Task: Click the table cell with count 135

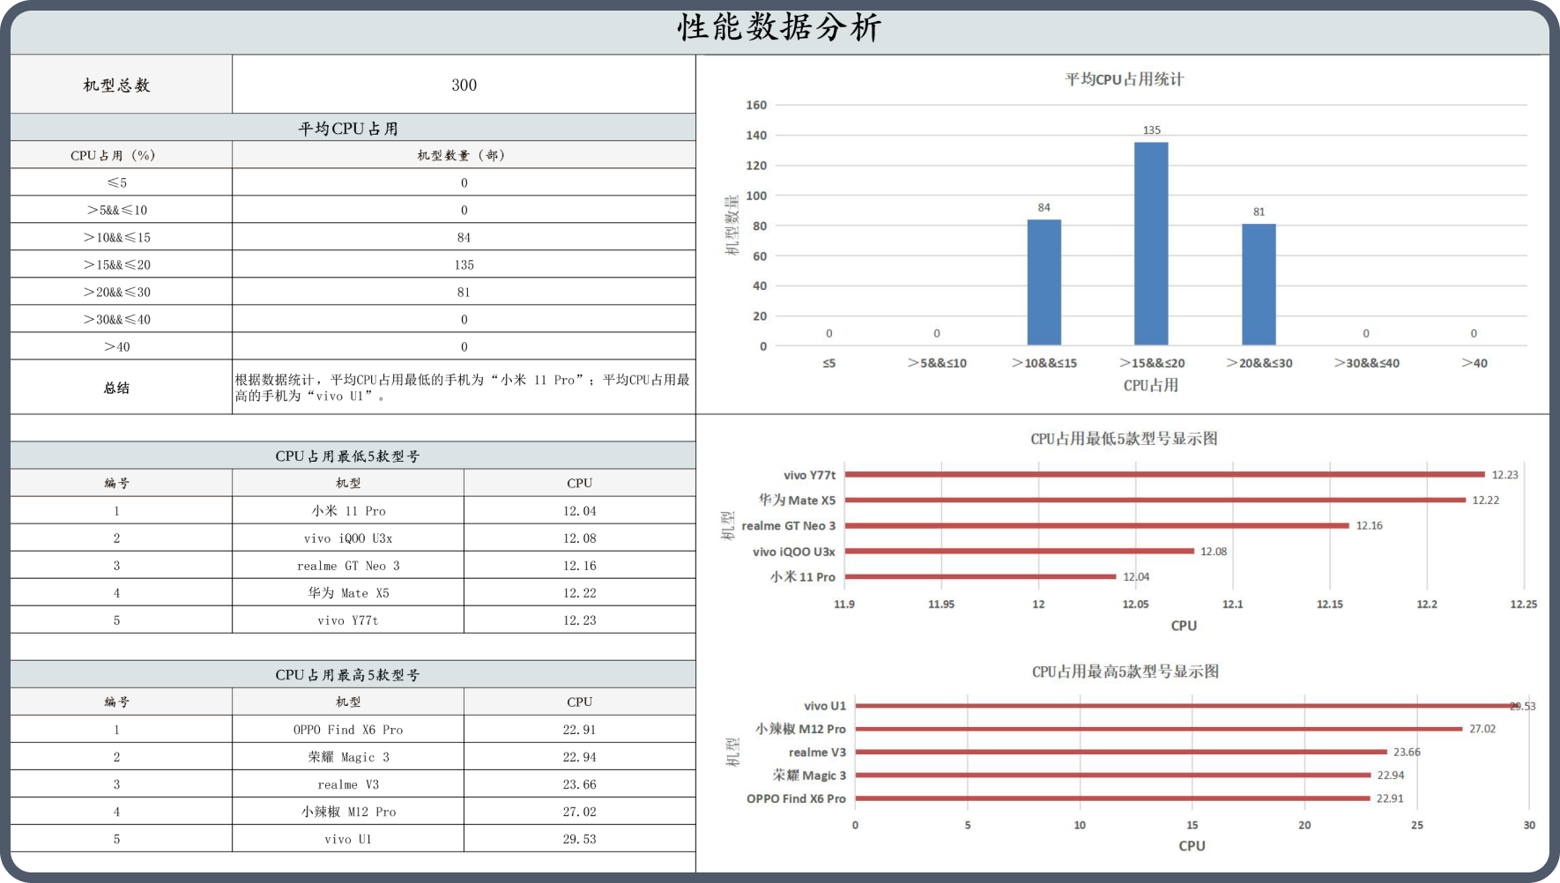Action: point(464,264)
